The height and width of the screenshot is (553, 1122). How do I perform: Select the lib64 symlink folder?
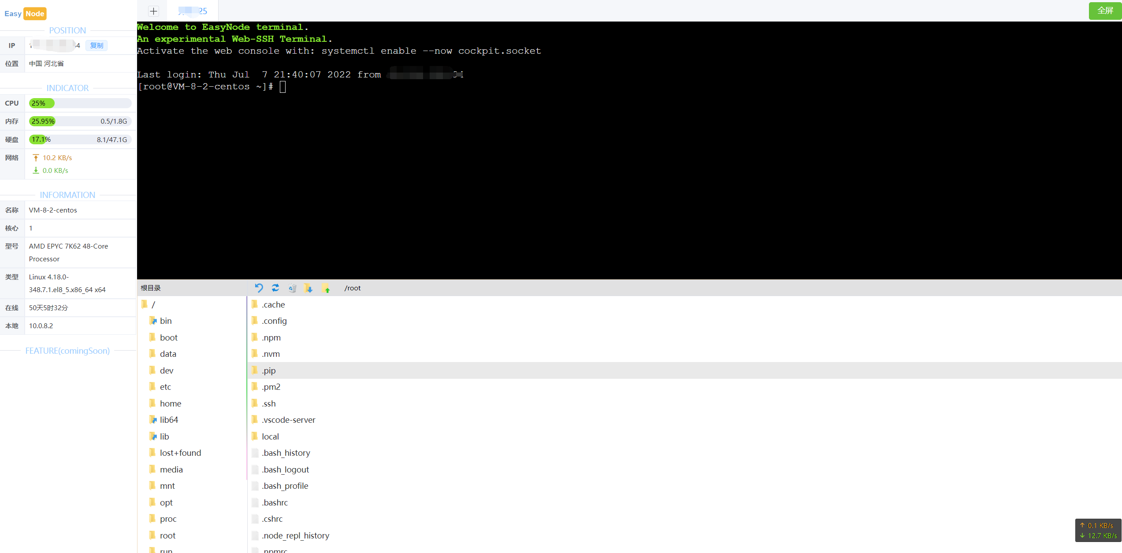(169, 420)
